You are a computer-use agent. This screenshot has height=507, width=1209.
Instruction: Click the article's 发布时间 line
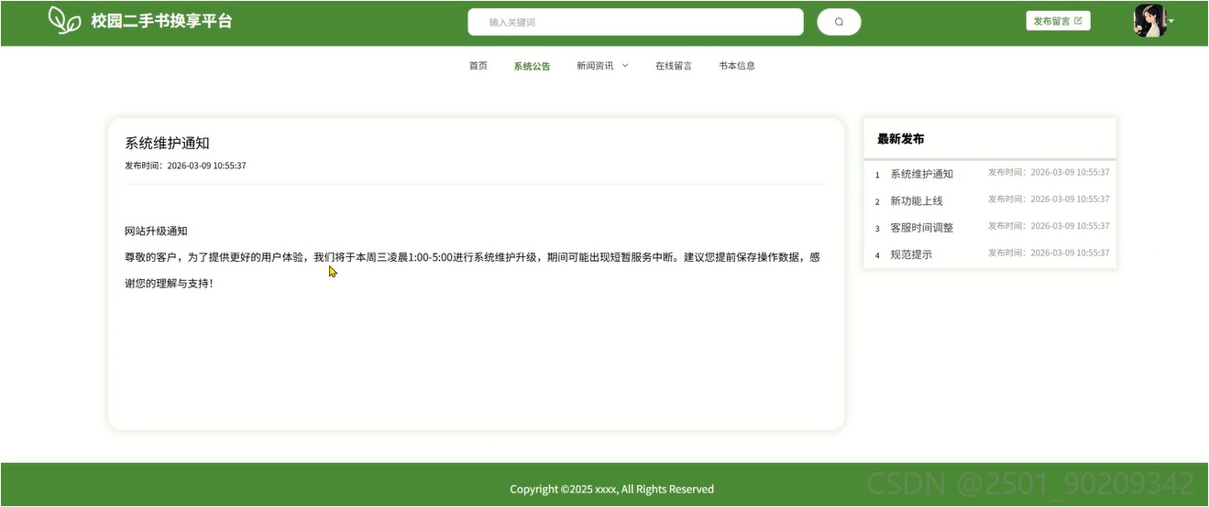pyautogui.click(x=185, y=166)
